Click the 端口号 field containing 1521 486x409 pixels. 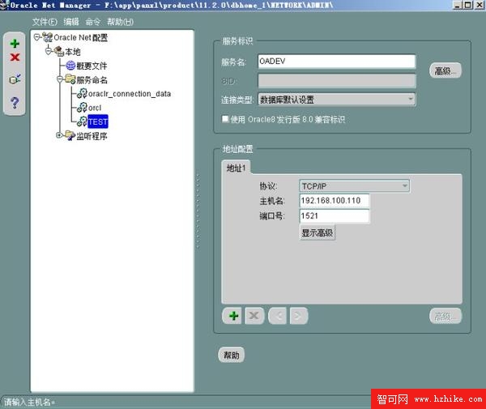tap(335, 215)
